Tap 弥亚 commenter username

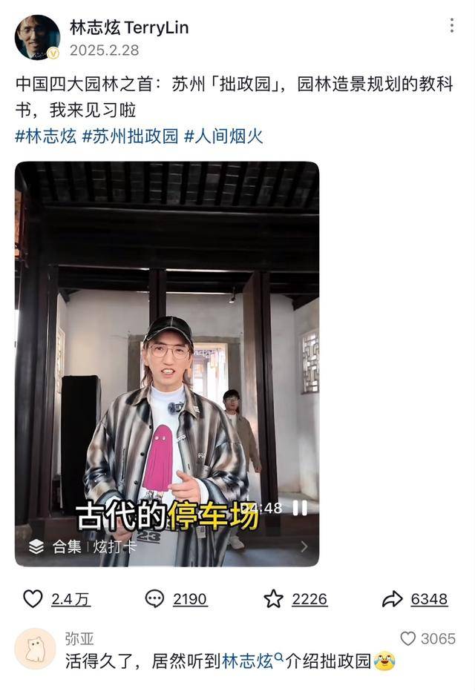click(79, 638)
